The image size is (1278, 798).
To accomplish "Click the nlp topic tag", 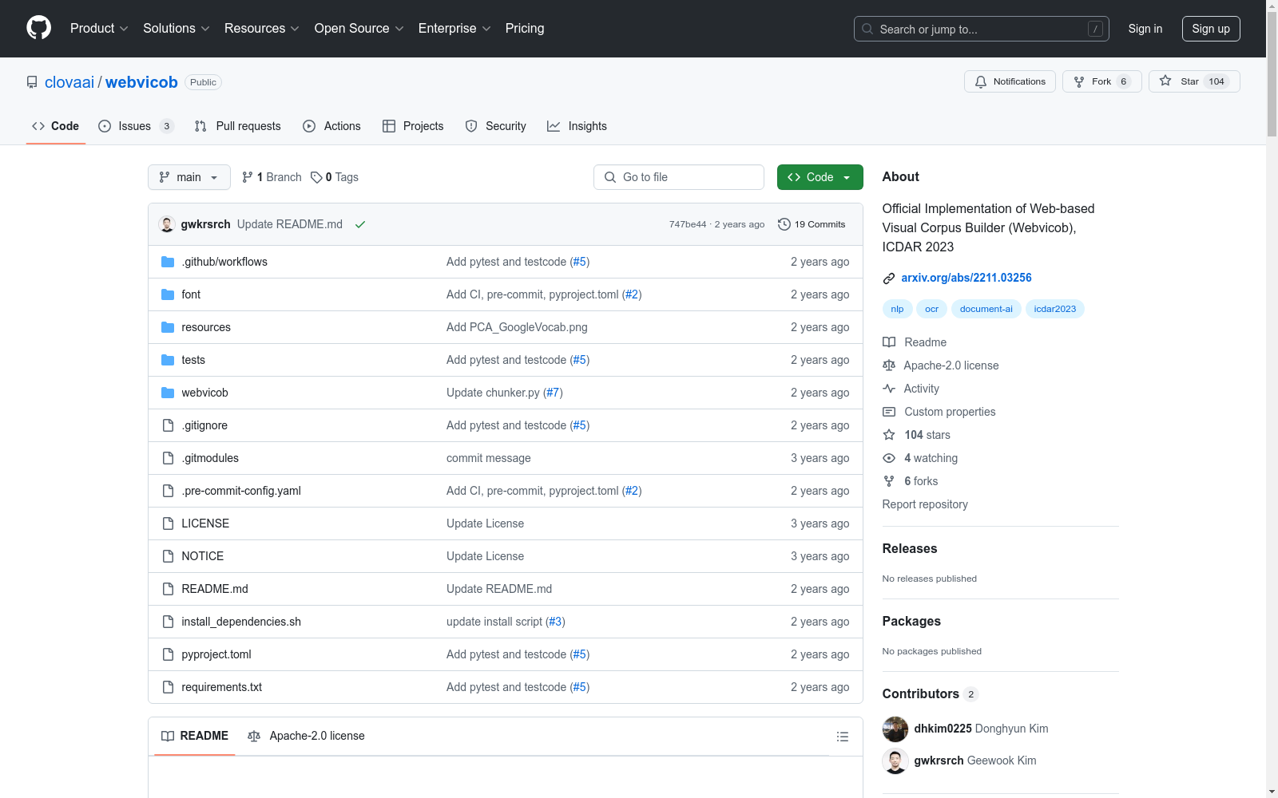I will (897, 309).
